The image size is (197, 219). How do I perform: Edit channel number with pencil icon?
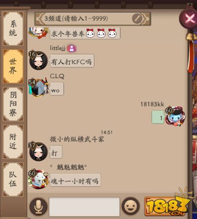coord(138,19)
